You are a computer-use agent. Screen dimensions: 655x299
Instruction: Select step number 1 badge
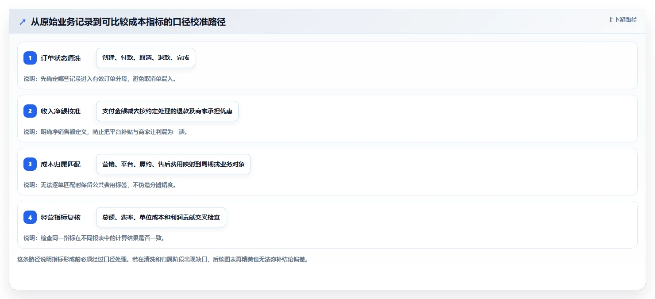pyautogui.click(x=30, y=58)
